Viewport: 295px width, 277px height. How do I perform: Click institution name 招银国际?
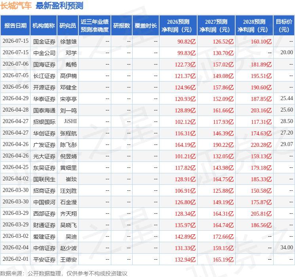pos(44,122)
